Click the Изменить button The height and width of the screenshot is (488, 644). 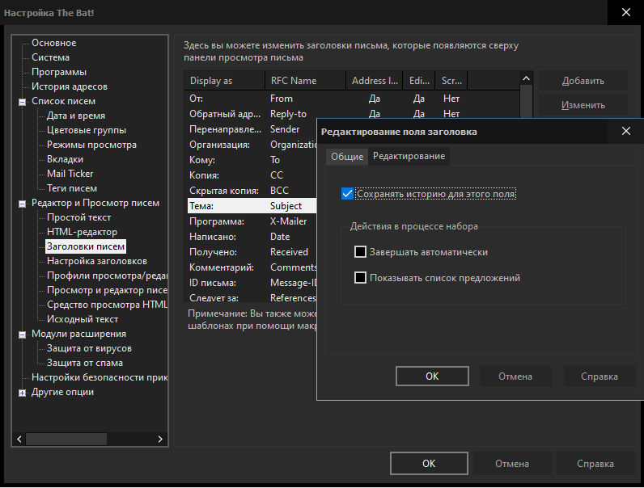tap(583, 105)
